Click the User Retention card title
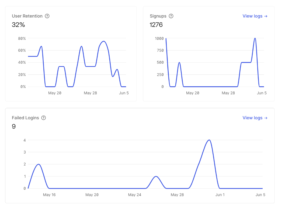The height and width of the screenshot is (208, 285). pos(27,16)
